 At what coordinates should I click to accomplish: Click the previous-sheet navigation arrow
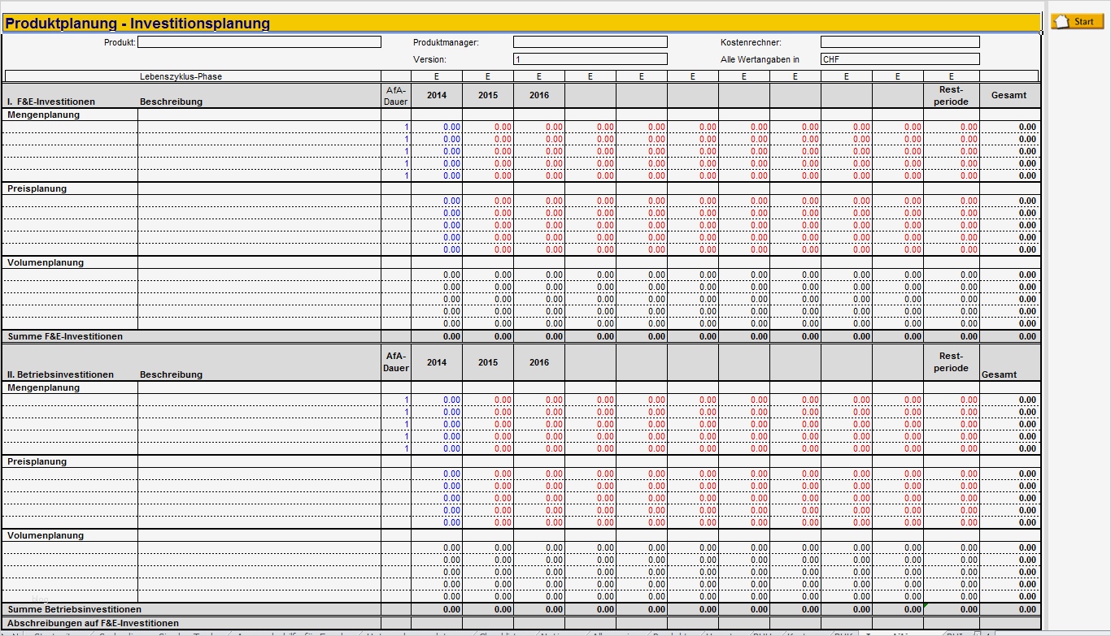click(x=9, y=633)
